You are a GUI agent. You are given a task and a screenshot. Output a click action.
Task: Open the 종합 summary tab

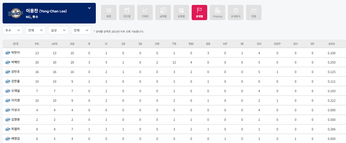[x=109, y=12]
